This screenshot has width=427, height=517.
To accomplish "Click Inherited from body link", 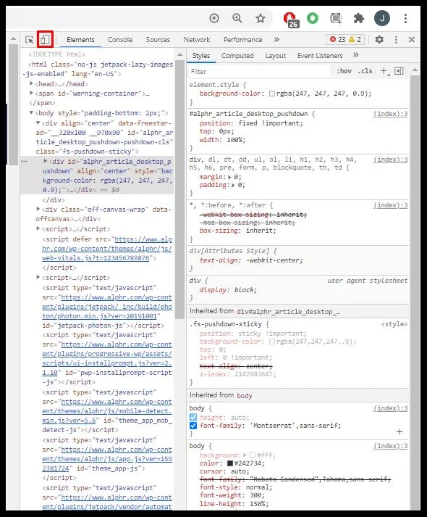I will 245,395.
